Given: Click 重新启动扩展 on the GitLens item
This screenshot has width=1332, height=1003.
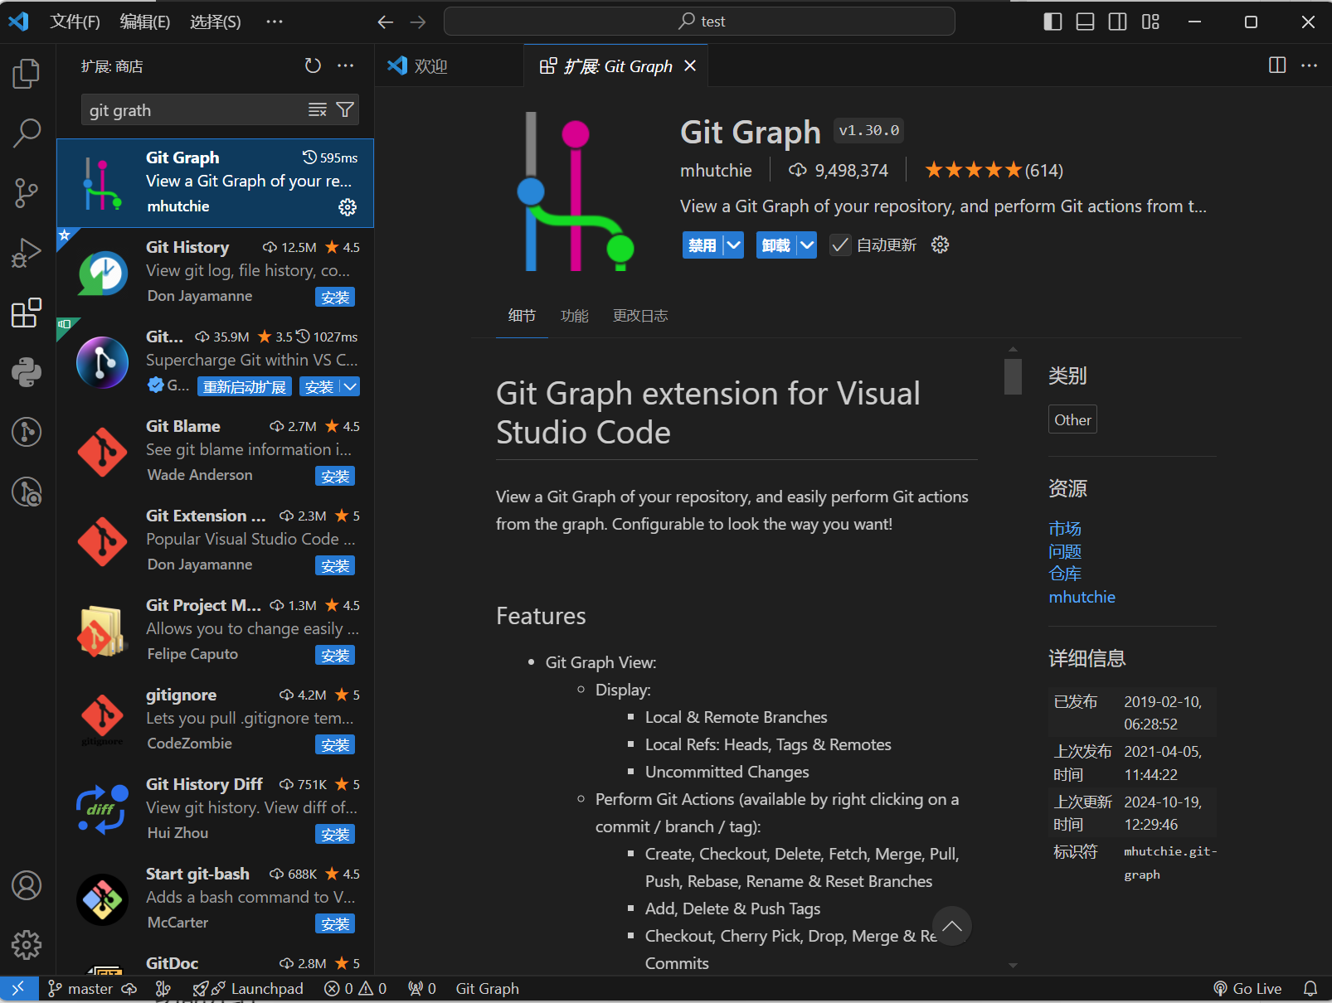Looking at the screenshot, I should pyautogui.click(x=245, y=386).
